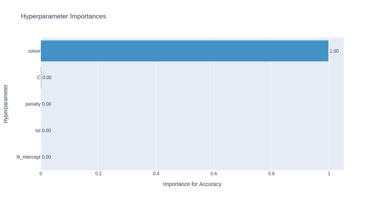The image size is (367, 209).
Task: Click the vertical Hyperparameter axis title
Action: pyautogui.click(x=6, y=104)
